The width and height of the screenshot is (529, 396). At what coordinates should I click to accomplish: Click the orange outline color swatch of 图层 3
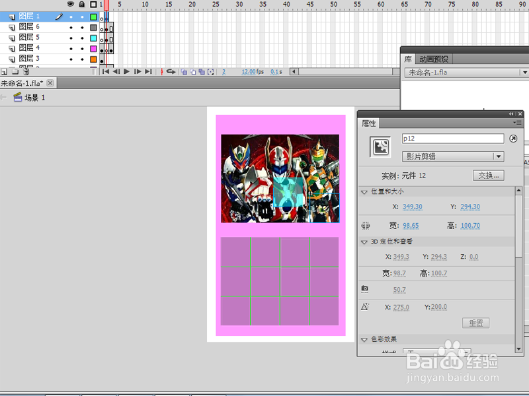[x=93, y=59]
